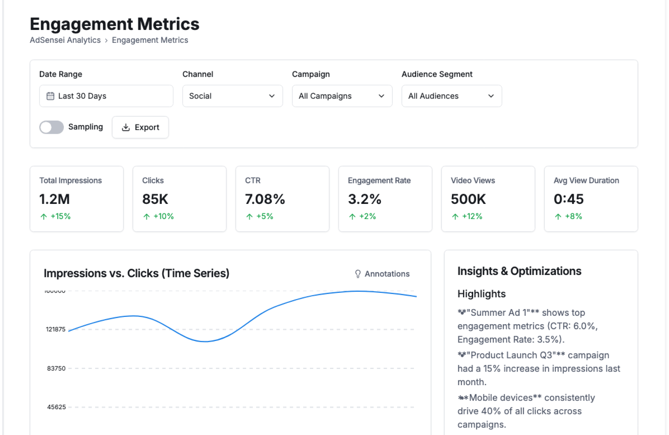This screenshot has width=669, height=435.
Task: Click the breadcrumb chevron separator
Action: coord(106,40)
